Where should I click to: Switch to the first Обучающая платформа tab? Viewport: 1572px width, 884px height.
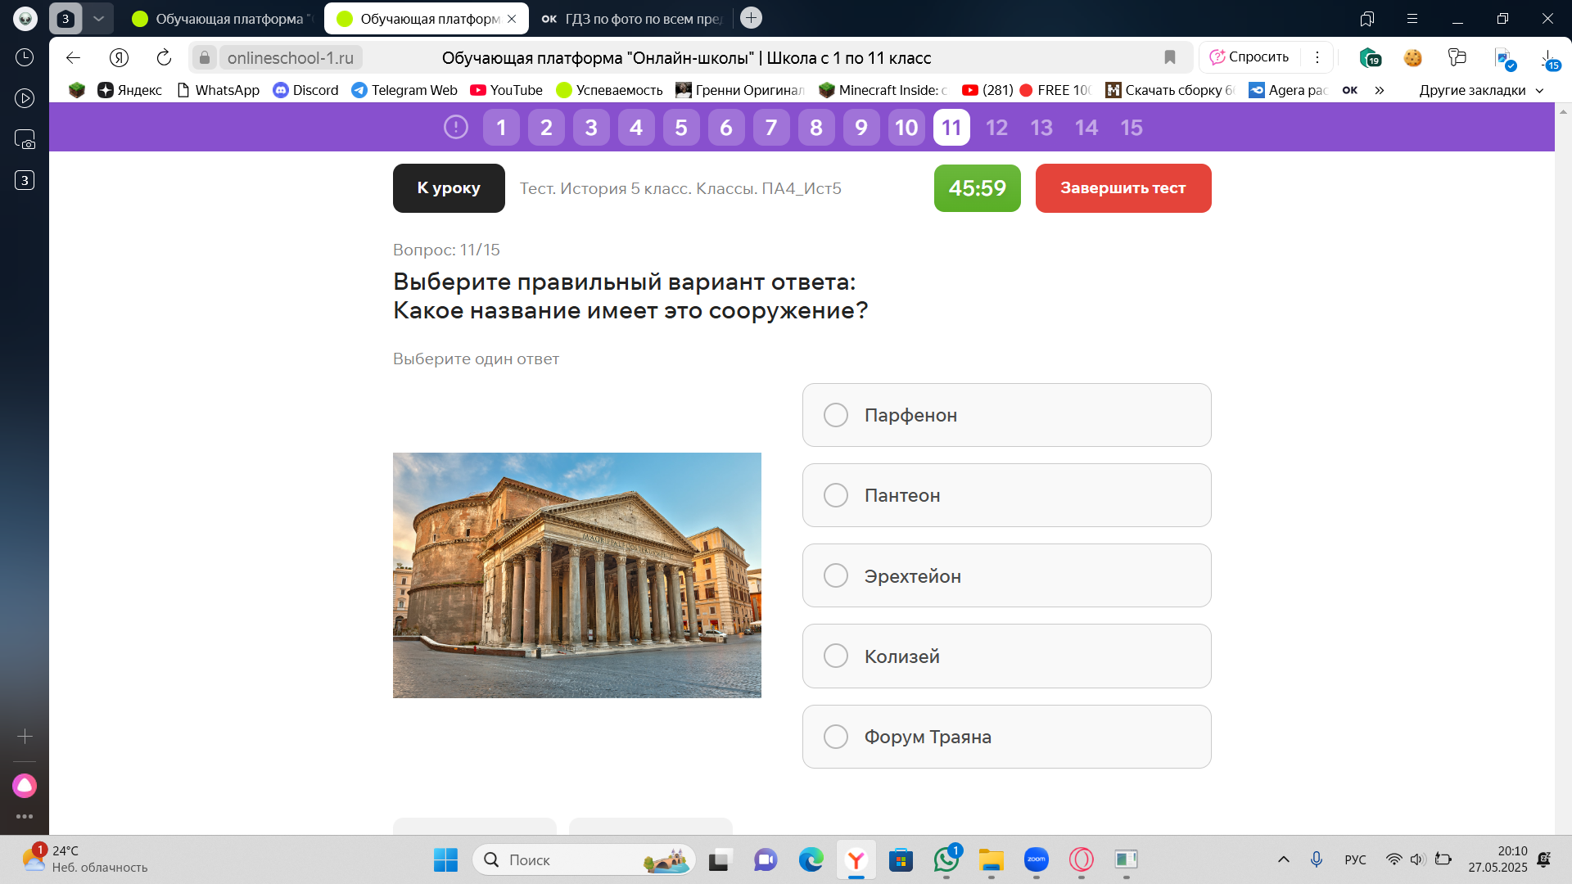tap(219, 18)
